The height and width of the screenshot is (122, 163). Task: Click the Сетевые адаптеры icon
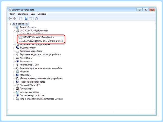[x=17, y=92]
